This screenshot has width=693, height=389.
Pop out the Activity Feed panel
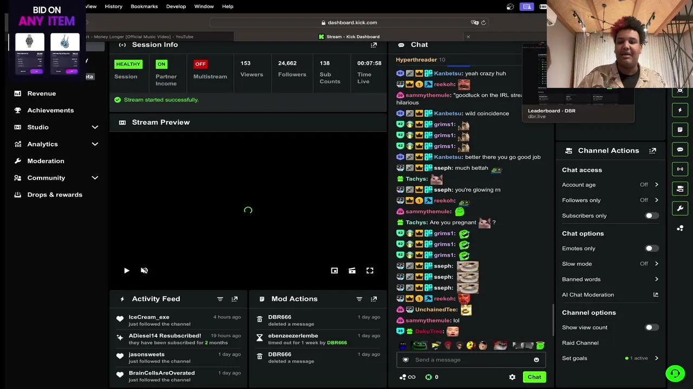pos(234,299)
